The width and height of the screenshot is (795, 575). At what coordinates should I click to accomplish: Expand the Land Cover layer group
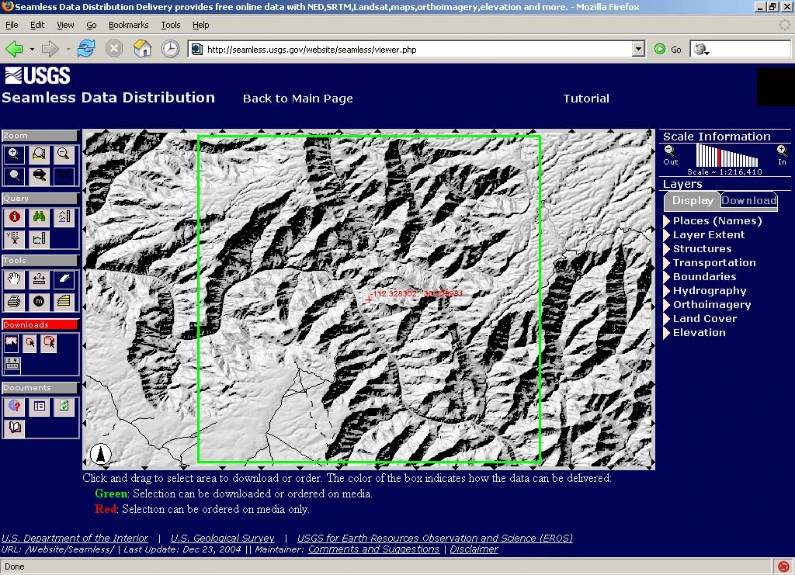[667, 319]
